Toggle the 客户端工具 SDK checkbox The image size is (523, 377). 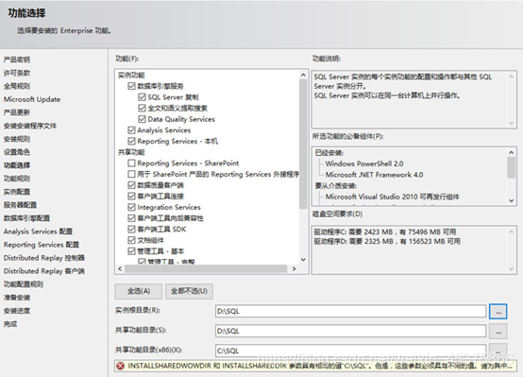click(x=131, y=230)
